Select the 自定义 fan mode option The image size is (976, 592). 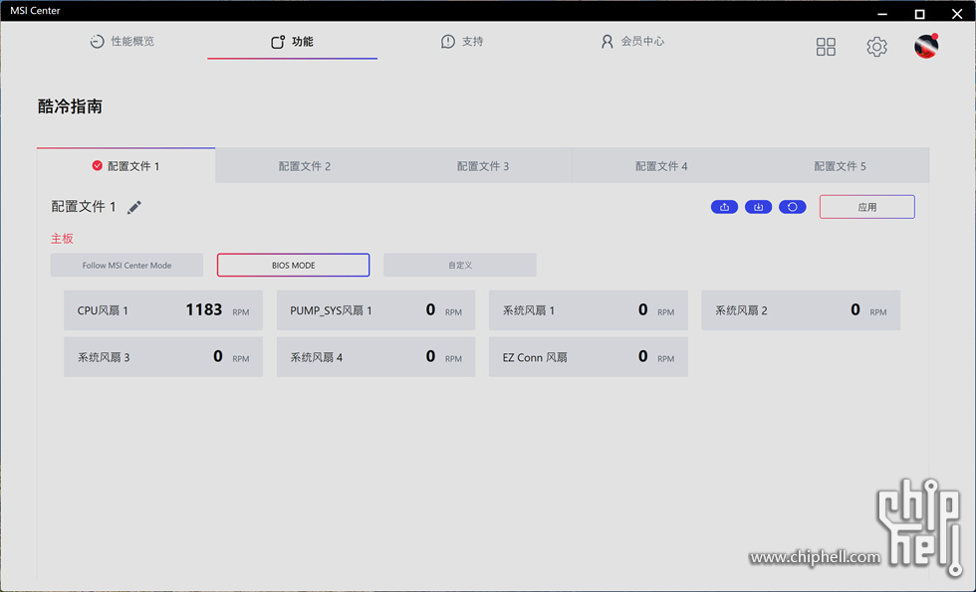[459, 266]
